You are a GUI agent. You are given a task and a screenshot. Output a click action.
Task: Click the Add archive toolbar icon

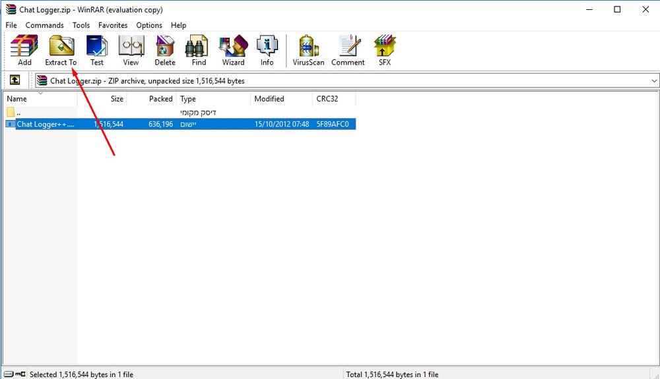[24, 50]
